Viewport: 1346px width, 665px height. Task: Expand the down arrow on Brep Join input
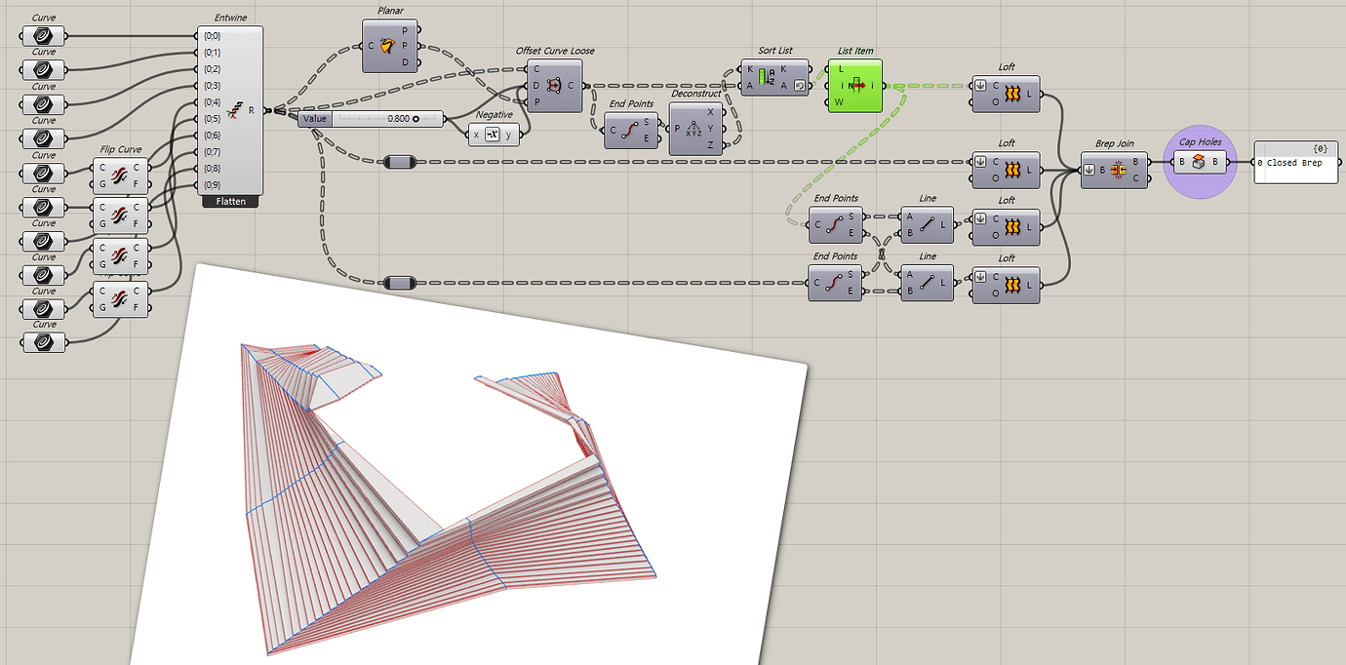[x=1090, y=169]
